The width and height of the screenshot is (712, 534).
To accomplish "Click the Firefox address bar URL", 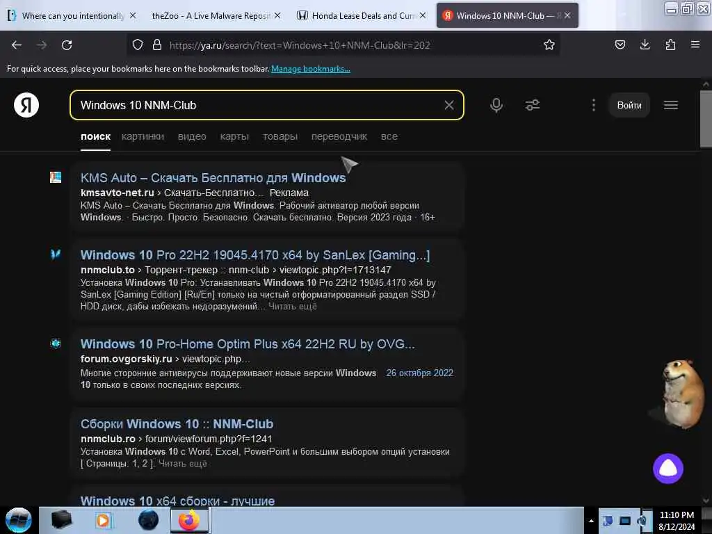I will pyautogui.click(x=299, y=45).
